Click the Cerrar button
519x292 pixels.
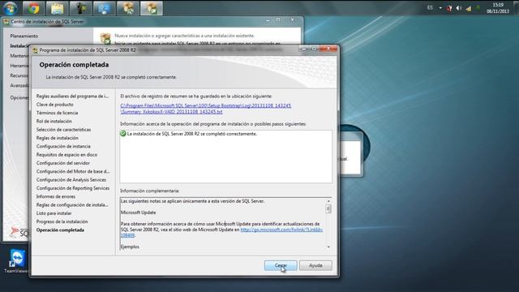click(281, 265)
